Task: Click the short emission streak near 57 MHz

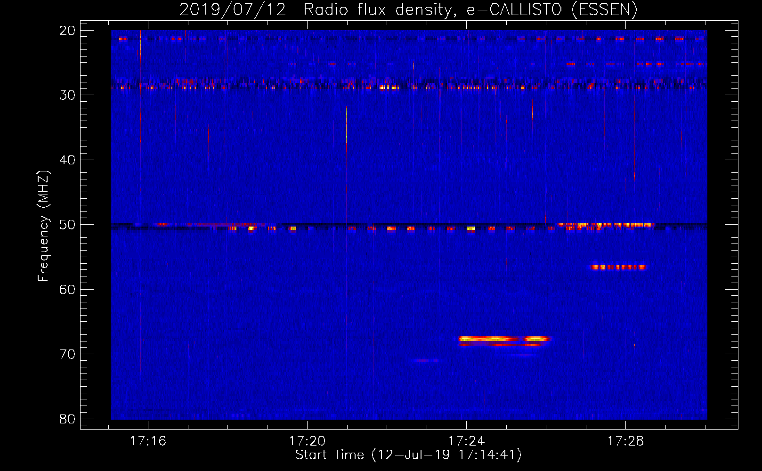Action: pyautogui.click(x=618, y=267)
